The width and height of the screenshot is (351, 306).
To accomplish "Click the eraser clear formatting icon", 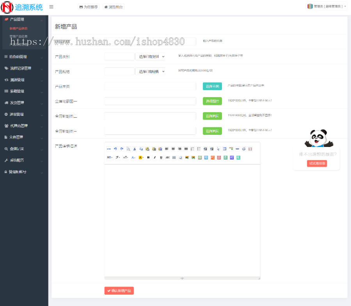I will 181,157.
